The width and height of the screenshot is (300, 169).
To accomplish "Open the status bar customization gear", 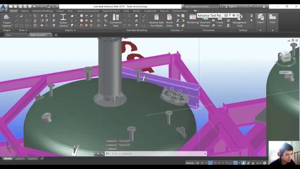I will point(264,163).
